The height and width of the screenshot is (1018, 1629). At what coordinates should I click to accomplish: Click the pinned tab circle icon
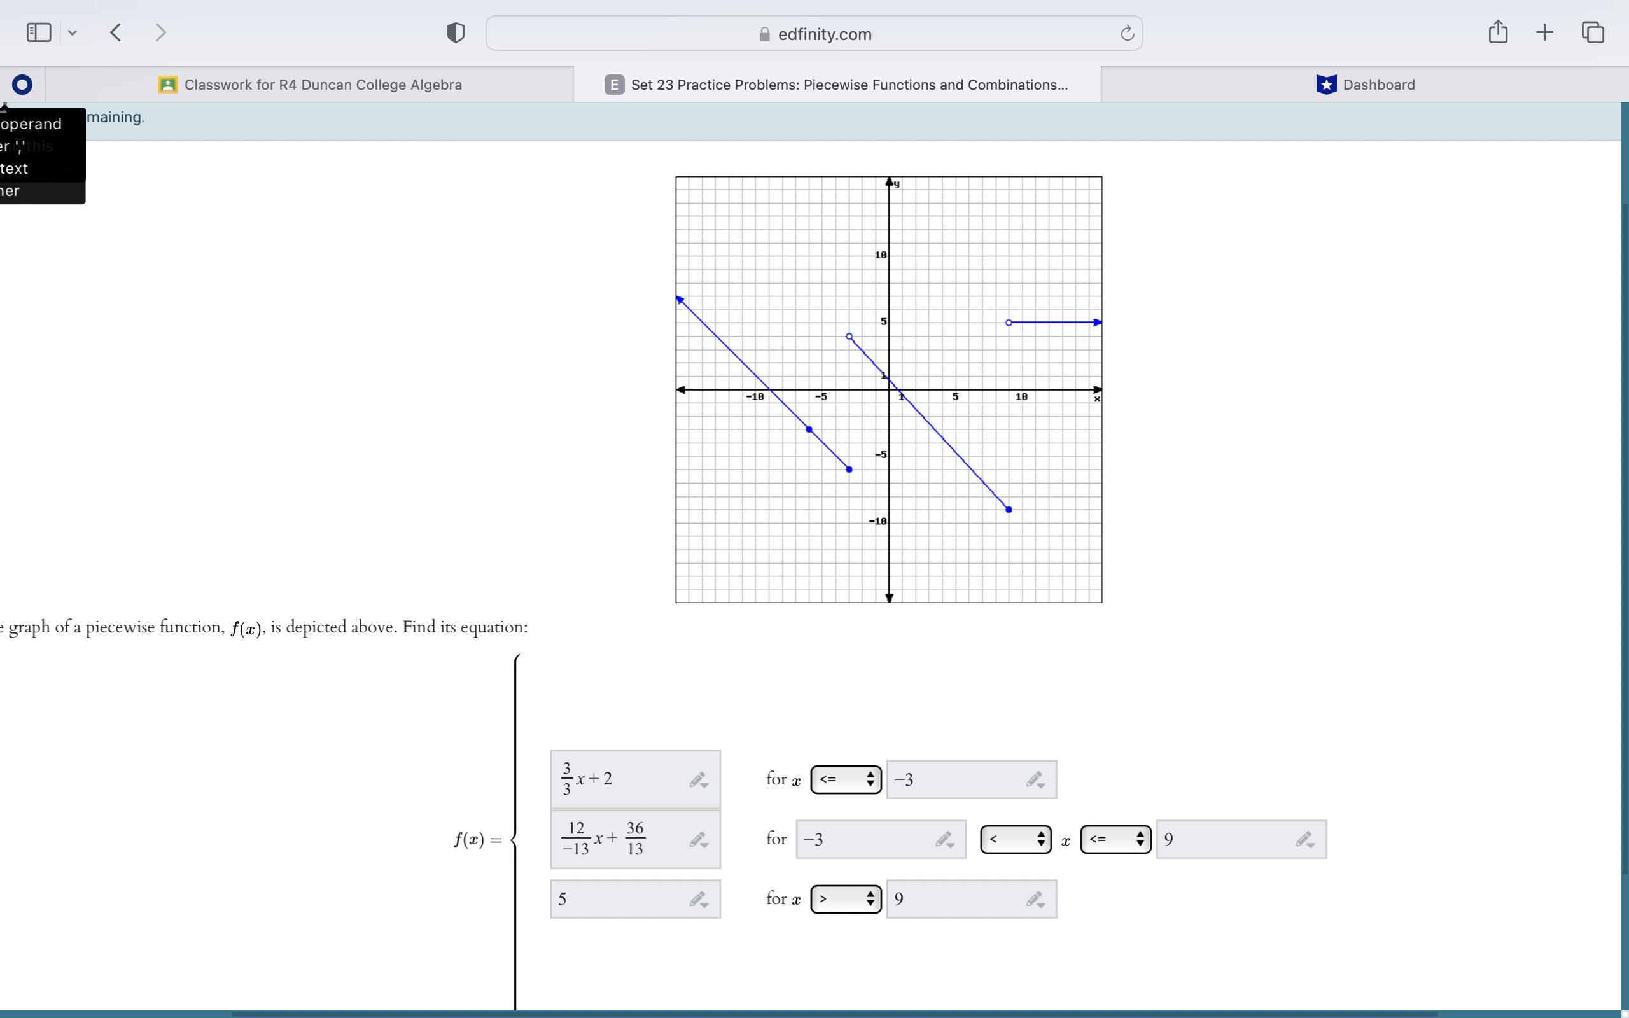click(22, 84)
